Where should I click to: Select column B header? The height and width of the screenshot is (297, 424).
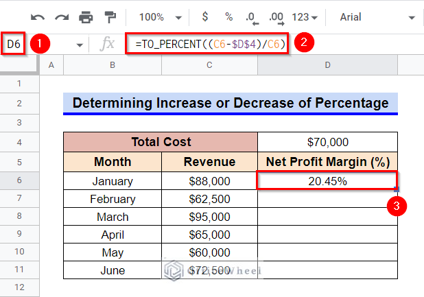tap(113, 65)
